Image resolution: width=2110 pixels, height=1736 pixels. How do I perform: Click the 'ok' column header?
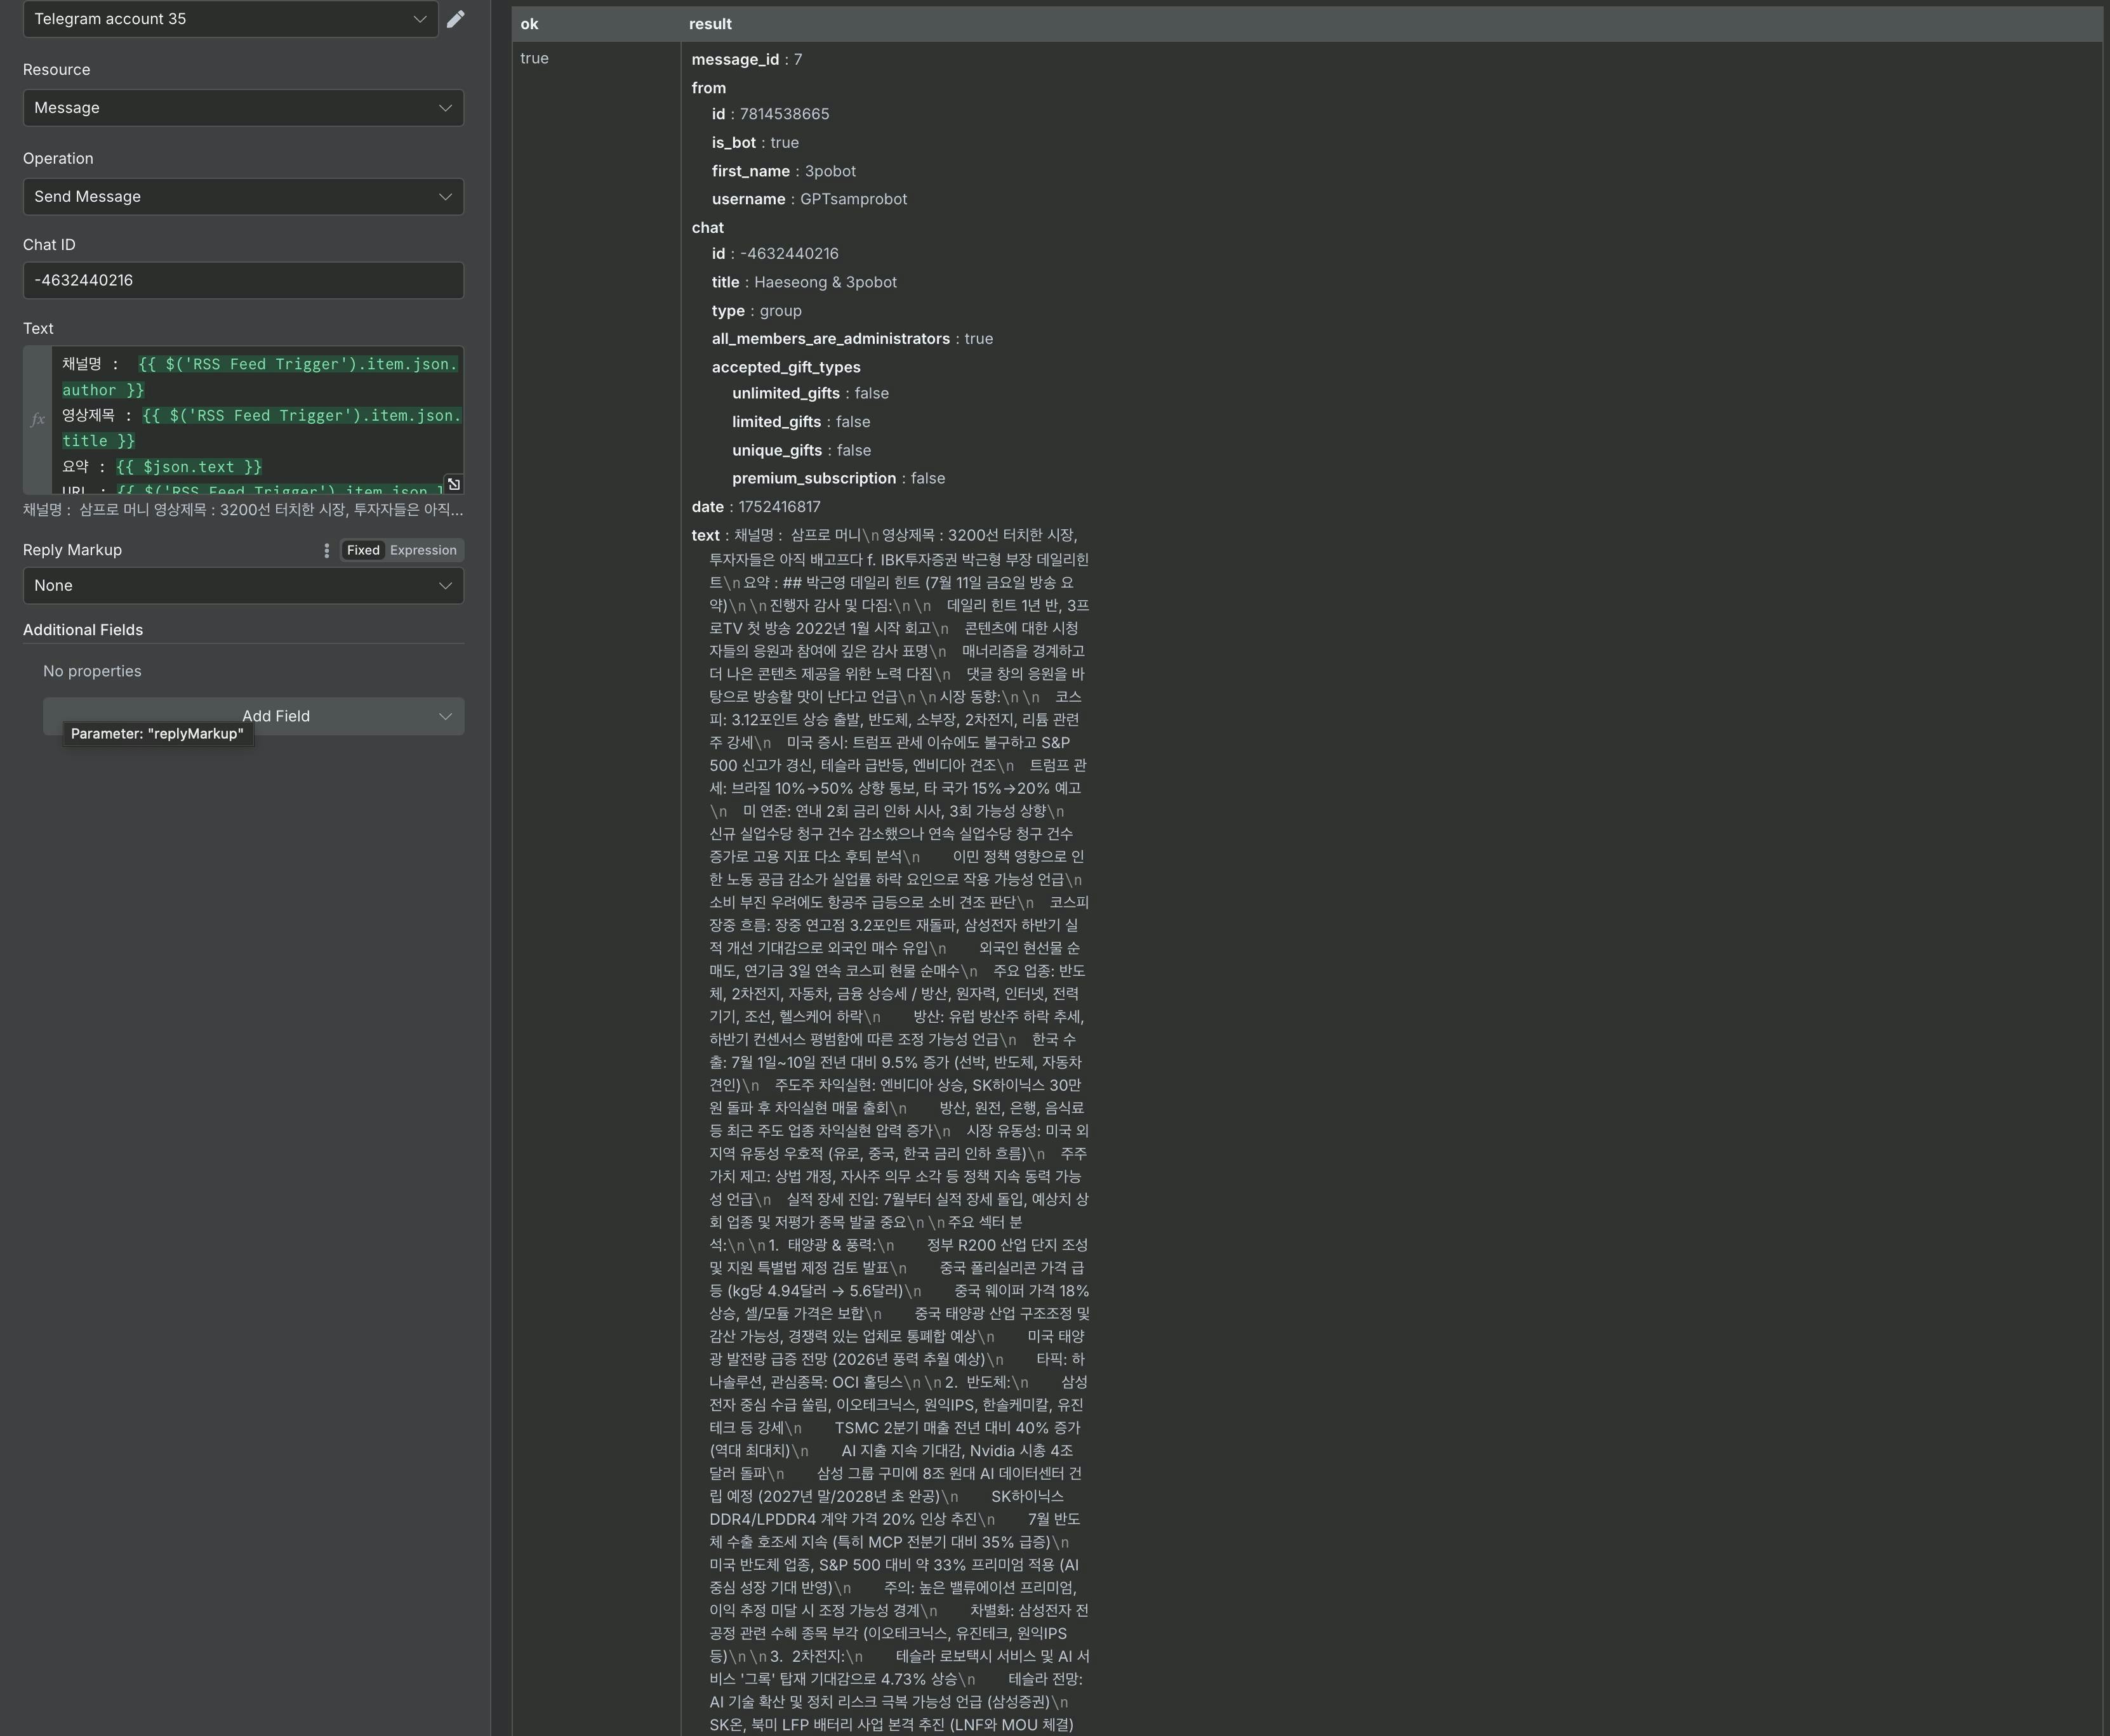click(529, 24)
